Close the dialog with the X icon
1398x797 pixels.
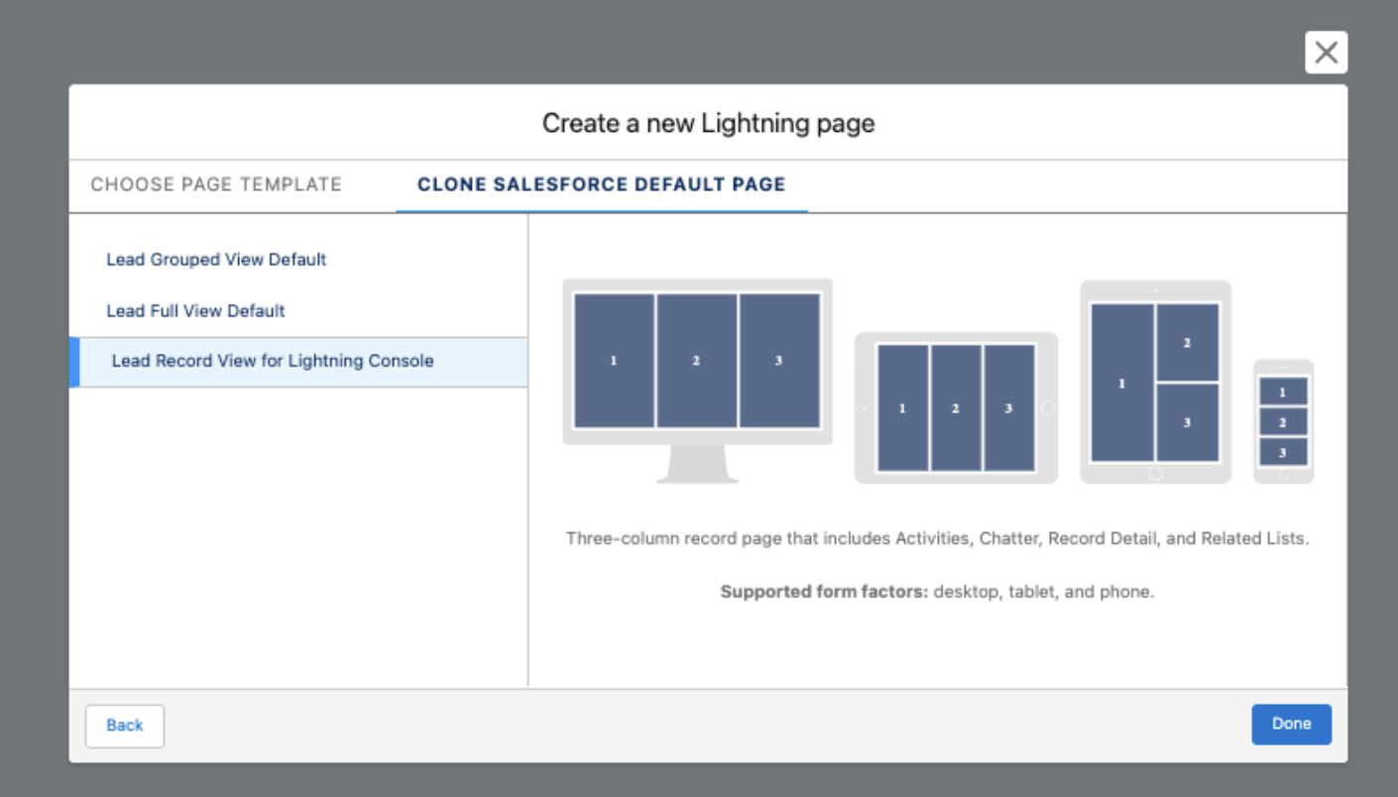point(1326,53)
